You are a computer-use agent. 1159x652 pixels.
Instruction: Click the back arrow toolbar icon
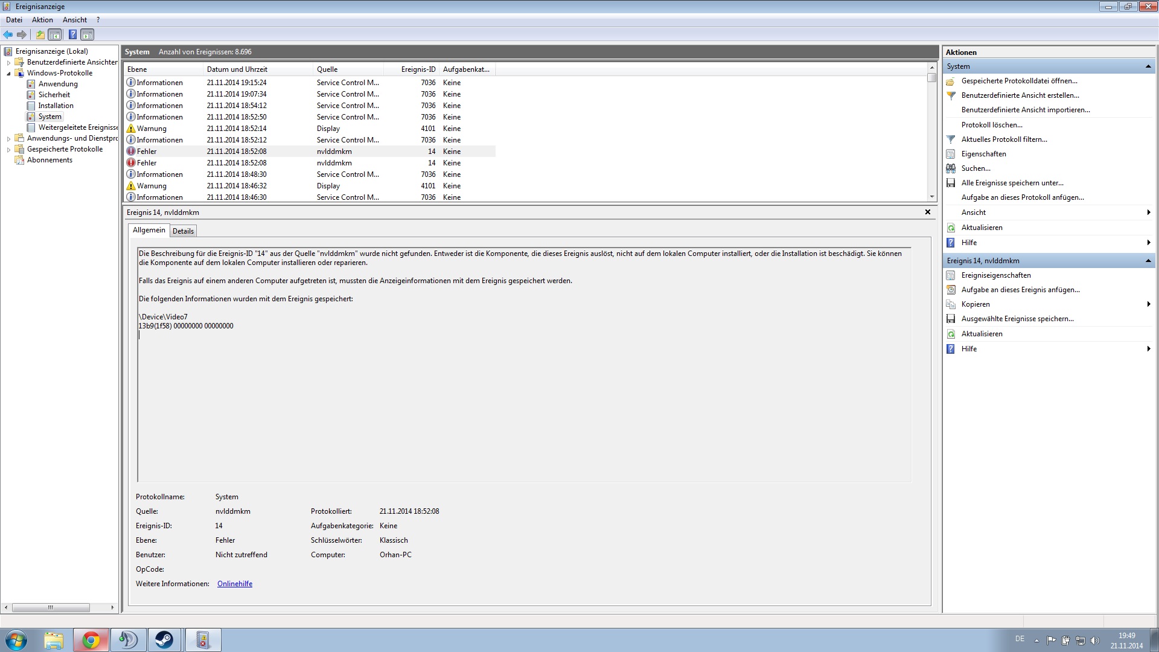coord(8,34)
